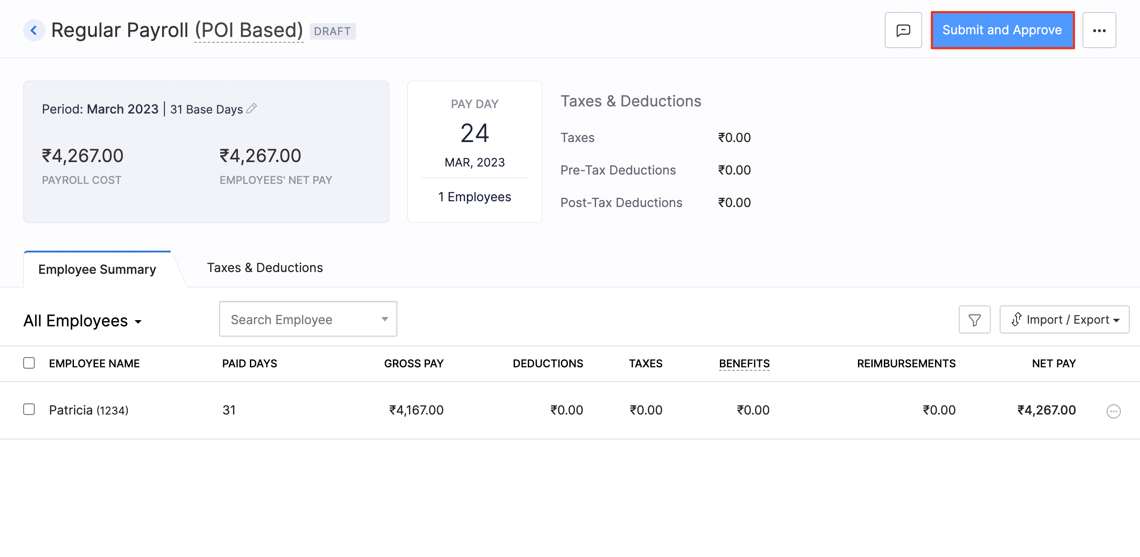Expand the Search Employee dropdown arrow

click(x=384, y=319)
